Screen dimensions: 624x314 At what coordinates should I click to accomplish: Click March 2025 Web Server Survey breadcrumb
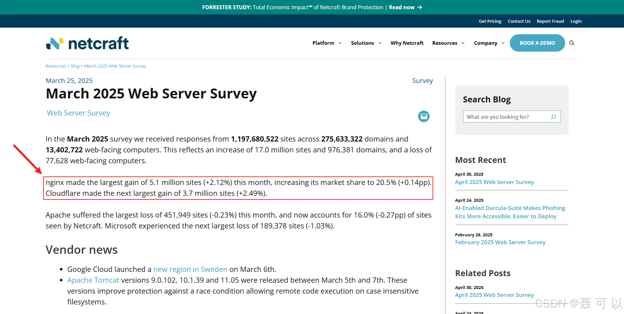pos(115,66)
